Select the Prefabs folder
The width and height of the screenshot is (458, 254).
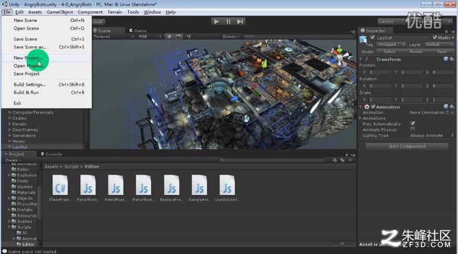(x=24, y=210)
